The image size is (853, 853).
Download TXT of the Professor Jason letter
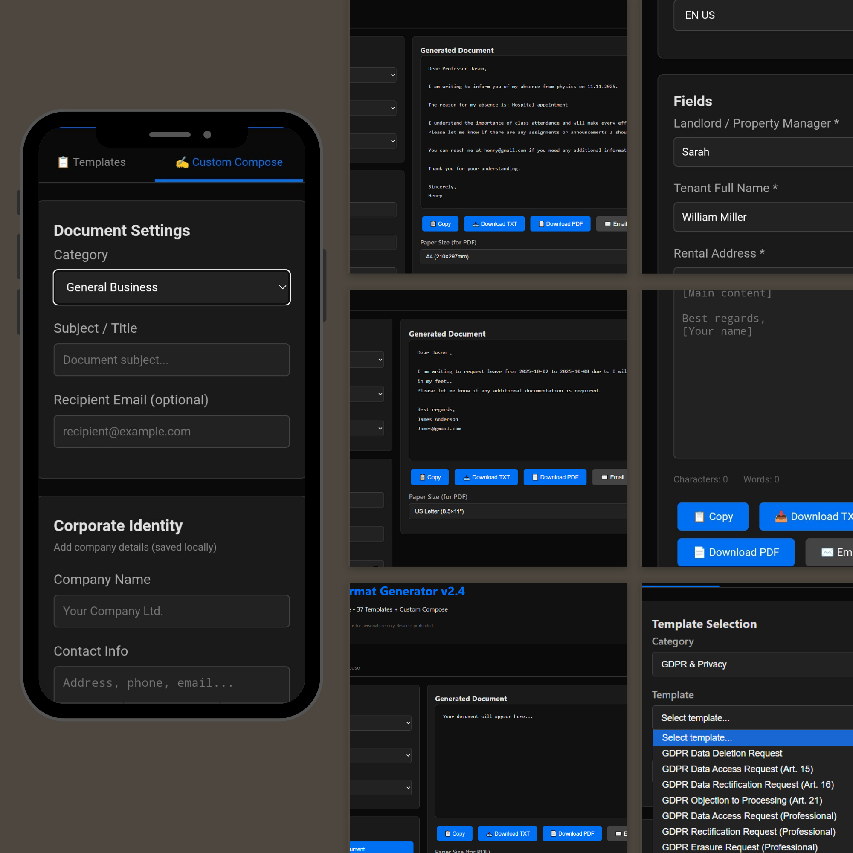click(x=494, y=224)
